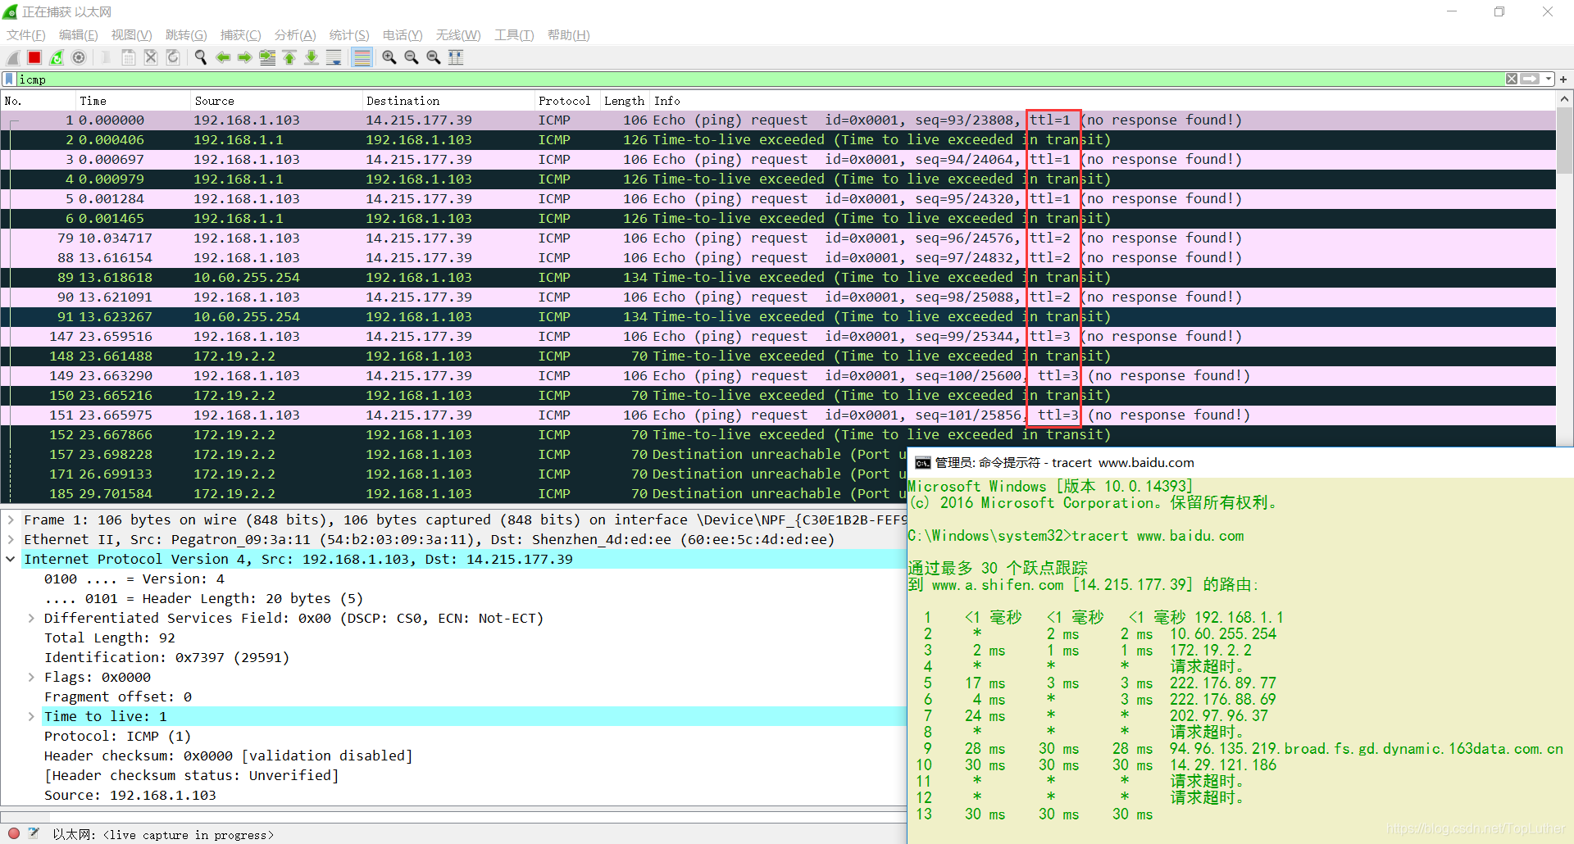Sort by the Destination column header
The width and height of the screenshot is (1574, 844).
pyautogui.click(x=448, y=101)
